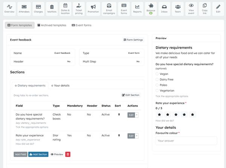Open Email campaigns
Viewport: 226px width, 168px height.
pyautogui.click(x=109, y=8)
